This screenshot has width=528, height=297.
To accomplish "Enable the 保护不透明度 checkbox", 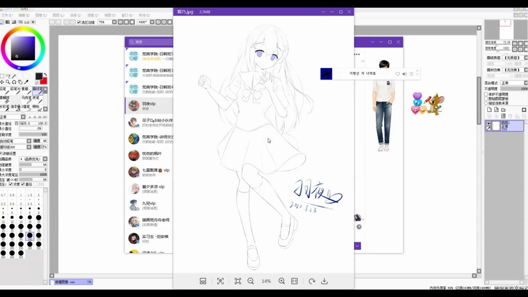I will [x=486, y=95].
